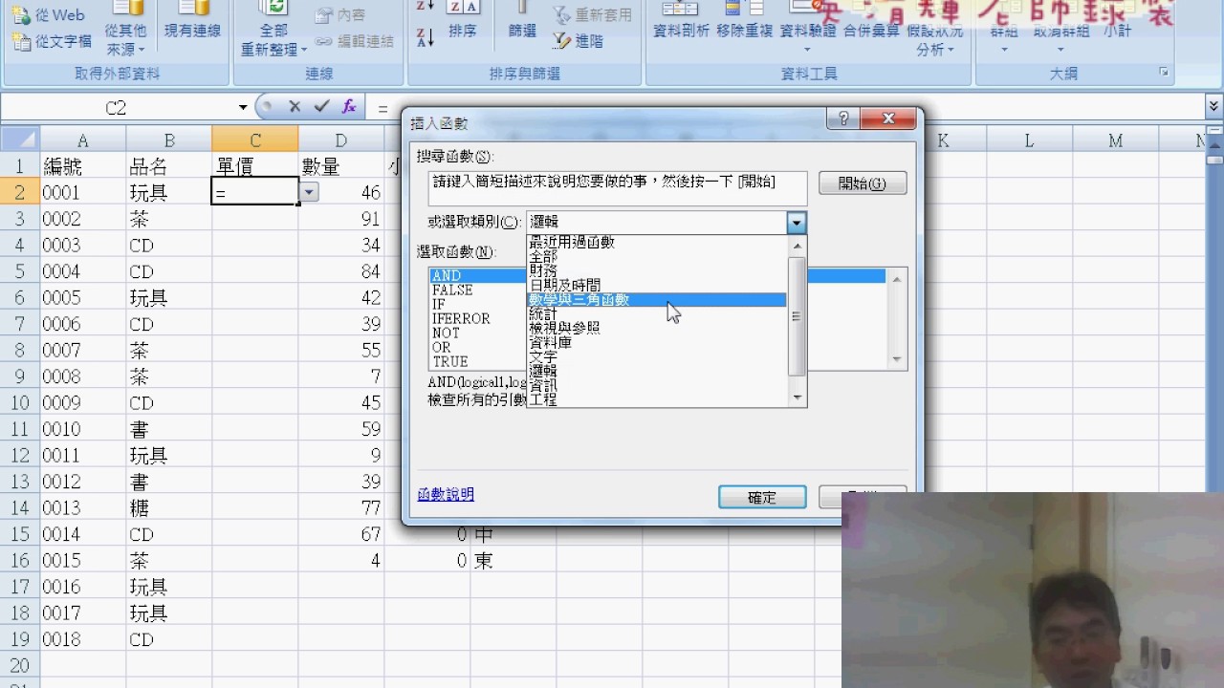Cancel formula entry with X icon

point(295,107)
